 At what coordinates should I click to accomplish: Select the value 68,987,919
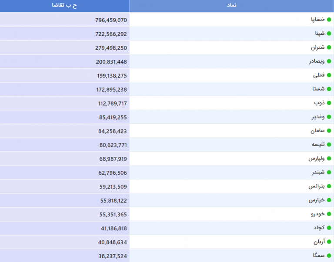tap(113, 159)
